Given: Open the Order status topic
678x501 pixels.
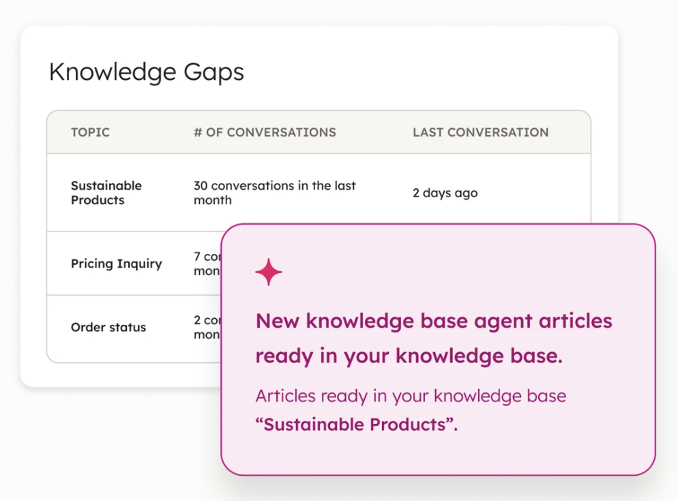Looking at the screenshot, I should pyautogui.click(x=108, y=328).
